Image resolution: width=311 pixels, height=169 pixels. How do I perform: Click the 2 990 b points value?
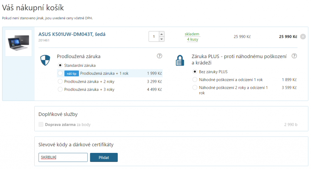click(x=291, y=125)
